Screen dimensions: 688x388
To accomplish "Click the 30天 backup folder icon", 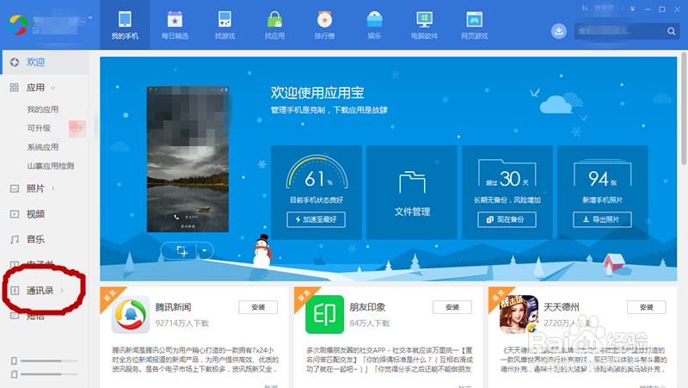I will click(507, 174).
